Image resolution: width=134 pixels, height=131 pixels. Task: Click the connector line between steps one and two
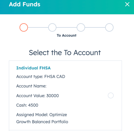(38, 27)
